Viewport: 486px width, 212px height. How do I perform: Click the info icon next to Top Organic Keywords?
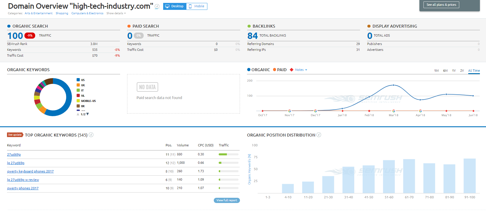(x=91, y=135)
